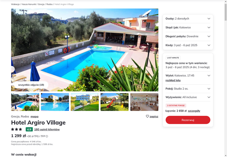Image resolution: width=227 pixels, height=157 pixels.
Task: Open the Kiedy date range dropdown
Action: point(188,45)
